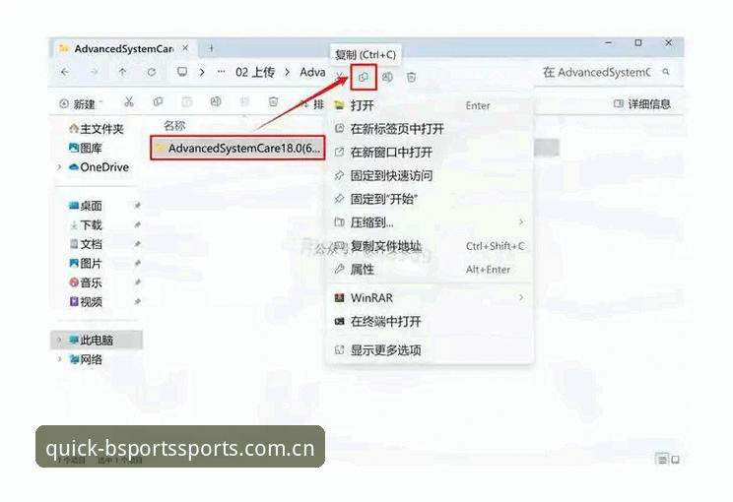Expand the OneDrive tree node
This screenshot has width=733, height=502.
point(59,166)
